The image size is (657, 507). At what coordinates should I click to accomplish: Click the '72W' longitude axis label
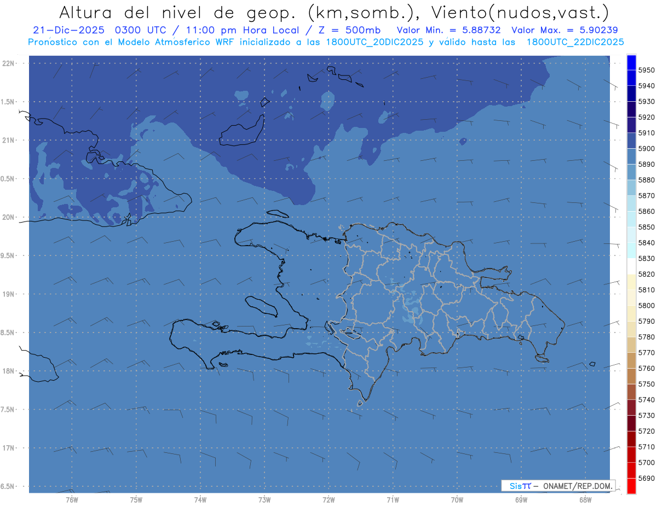(x=328, y=499)
